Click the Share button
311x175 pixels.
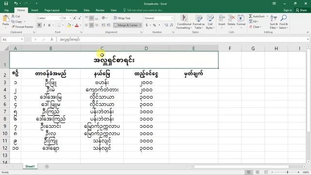pyautogui.click(x=301, y=10)
